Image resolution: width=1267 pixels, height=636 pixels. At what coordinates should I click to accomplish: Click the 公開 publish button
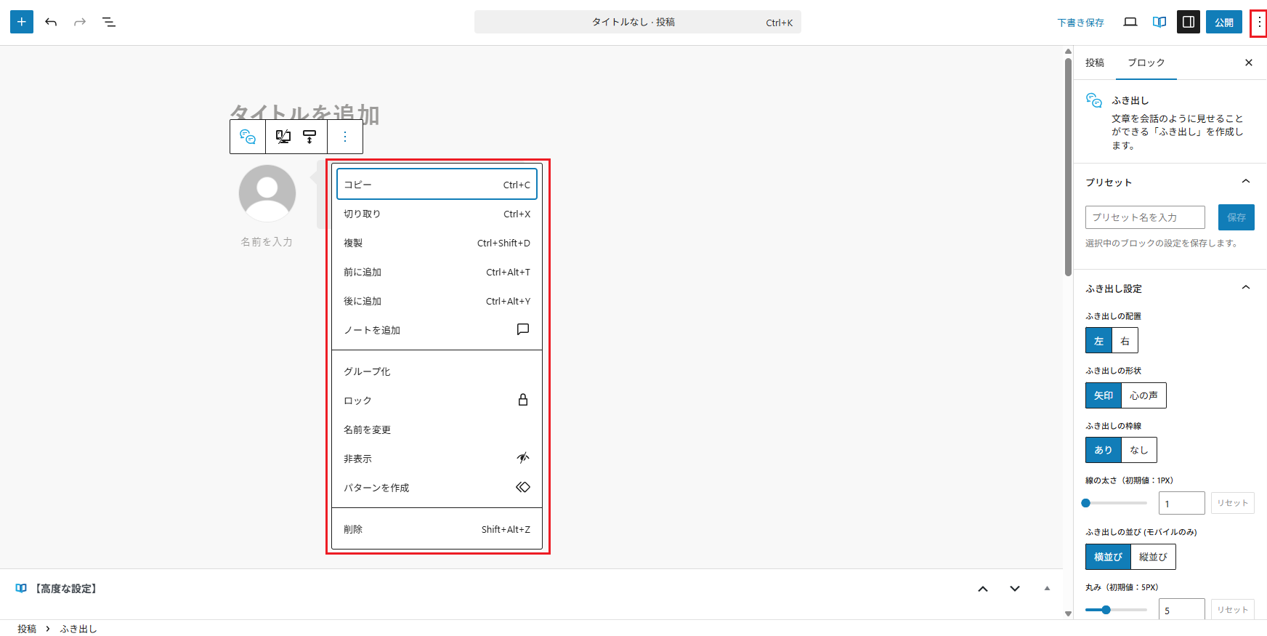(x=1224, y=22)
